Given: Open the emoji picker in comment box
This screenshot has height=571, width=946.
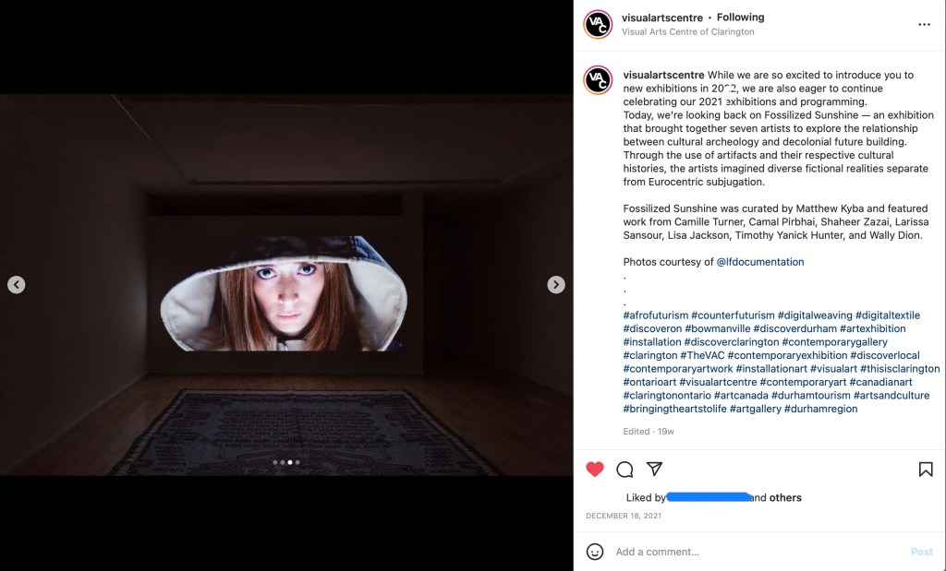Looking at the screenshot, I should [x=595, y=552].
